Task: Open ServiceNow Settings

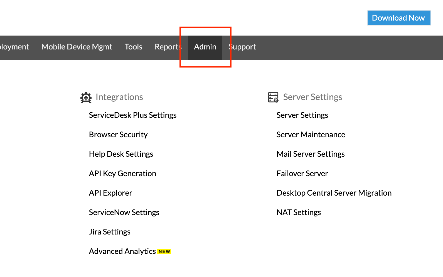Action: [124, 212]
